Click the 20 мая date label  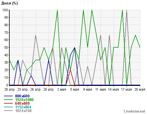(140, 90)
